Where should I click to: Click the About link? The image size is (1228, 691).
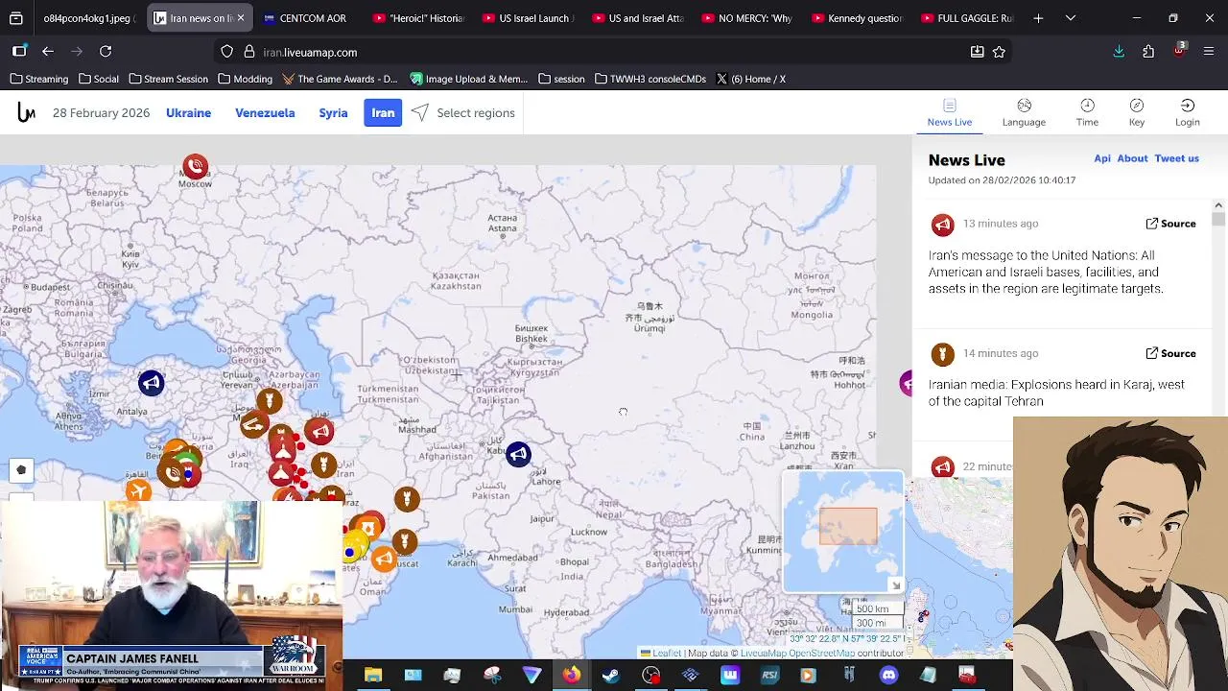pyautogui.click(x=1132, y=158)
